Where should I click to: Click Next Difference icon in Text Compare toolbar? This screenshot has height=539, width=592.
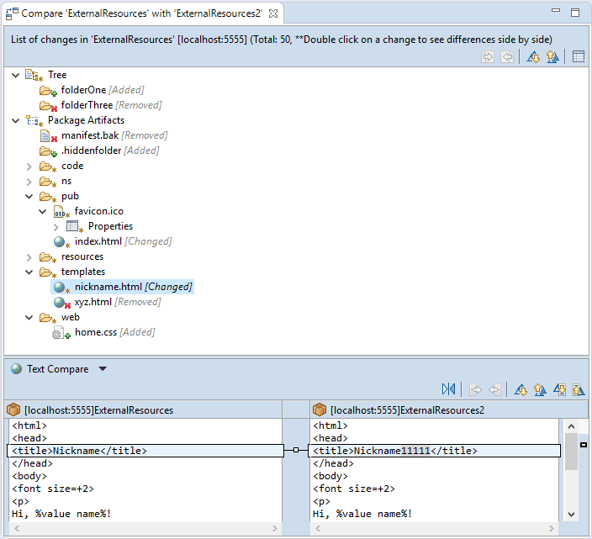pyautogui.click(x=521, y=389)
